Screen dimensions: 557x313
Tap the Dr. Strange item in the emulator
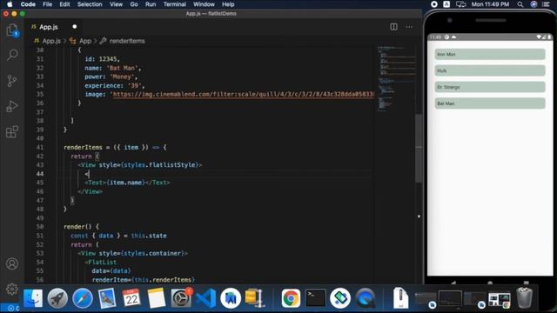click(x=490, y=87)
